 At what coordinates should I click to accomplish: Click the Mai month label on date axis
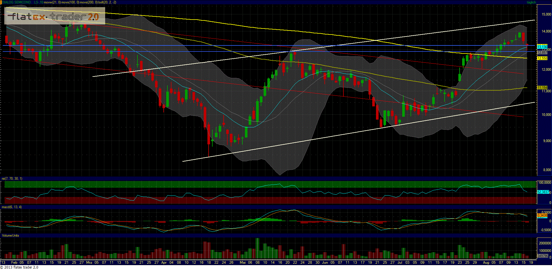243,263
